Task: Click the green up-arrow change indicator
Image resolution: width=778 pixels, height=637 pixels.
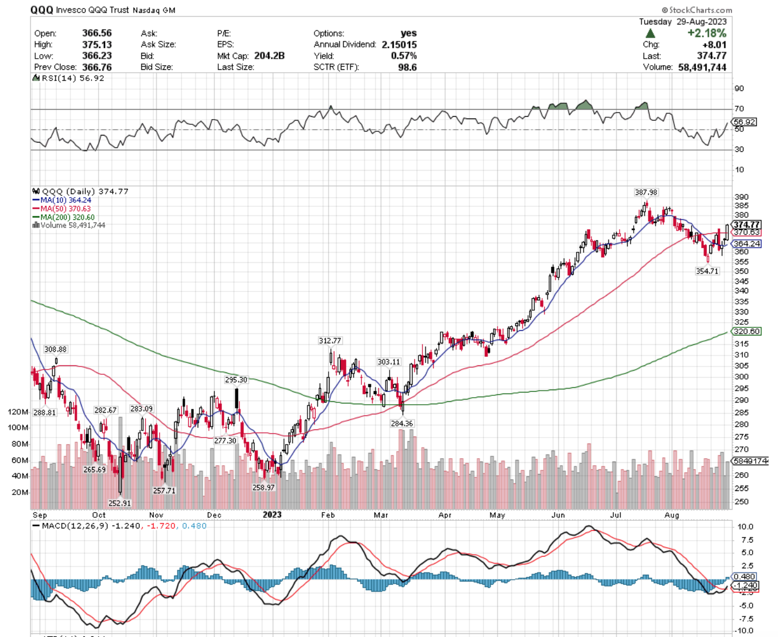Action: coord(650,33)
